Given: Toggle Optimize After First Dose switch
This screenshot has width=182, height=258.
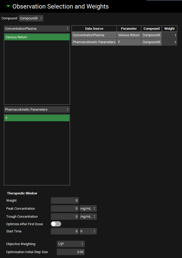Looking at the screenshot, I should (56, 224).
